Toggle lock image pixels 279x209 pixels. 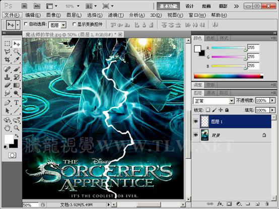pos(214,110)
